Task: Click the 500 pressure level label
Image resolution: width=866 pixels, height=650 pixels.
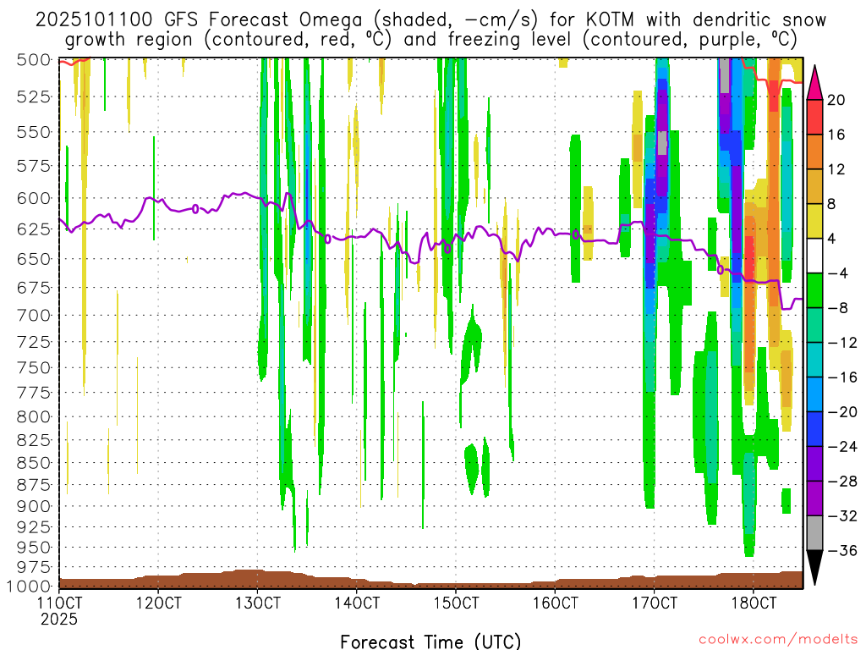Action: 34,60
